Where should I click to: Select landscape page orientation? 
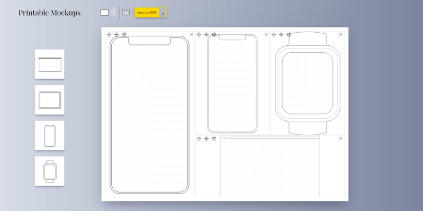104,13
